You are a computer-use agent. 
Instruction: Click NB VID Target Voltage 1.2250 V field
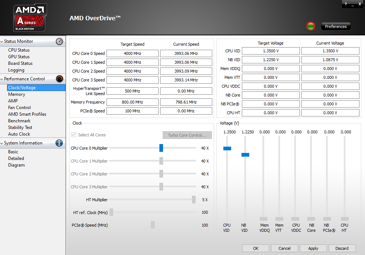pyautogui.click(x=271, y=60)
